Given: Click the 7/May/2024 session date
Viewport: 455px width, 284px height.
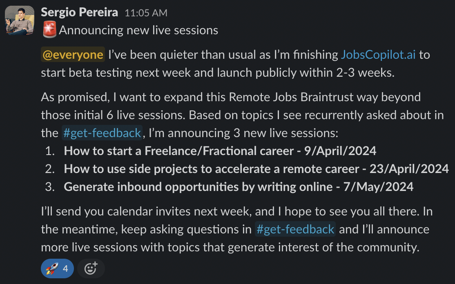Looking at the screenshot, I should pyautogui.click(x=378, y=186).
